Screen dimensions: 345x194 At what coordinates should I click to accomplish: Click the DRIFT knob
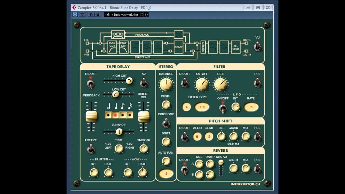[x=166, y=142]
